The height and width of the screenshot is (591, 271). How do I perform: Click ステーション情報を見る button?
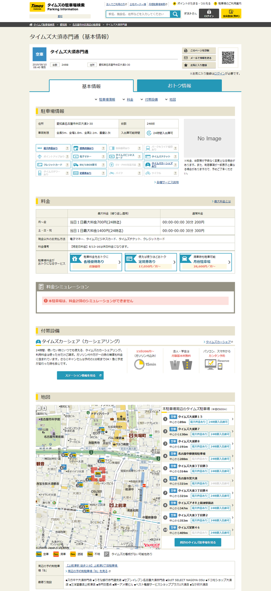click(80, 375)
